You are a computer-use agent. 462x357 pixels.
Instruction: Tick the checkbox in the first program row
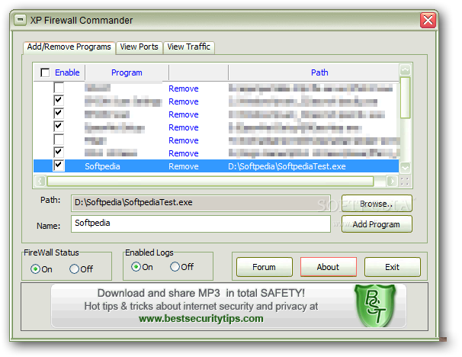point(59,88)
